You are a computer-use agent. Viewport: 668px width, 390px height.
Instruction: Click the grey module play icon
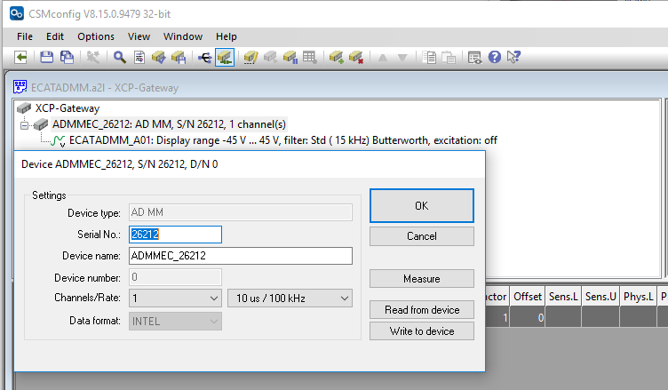coord(271,57)
